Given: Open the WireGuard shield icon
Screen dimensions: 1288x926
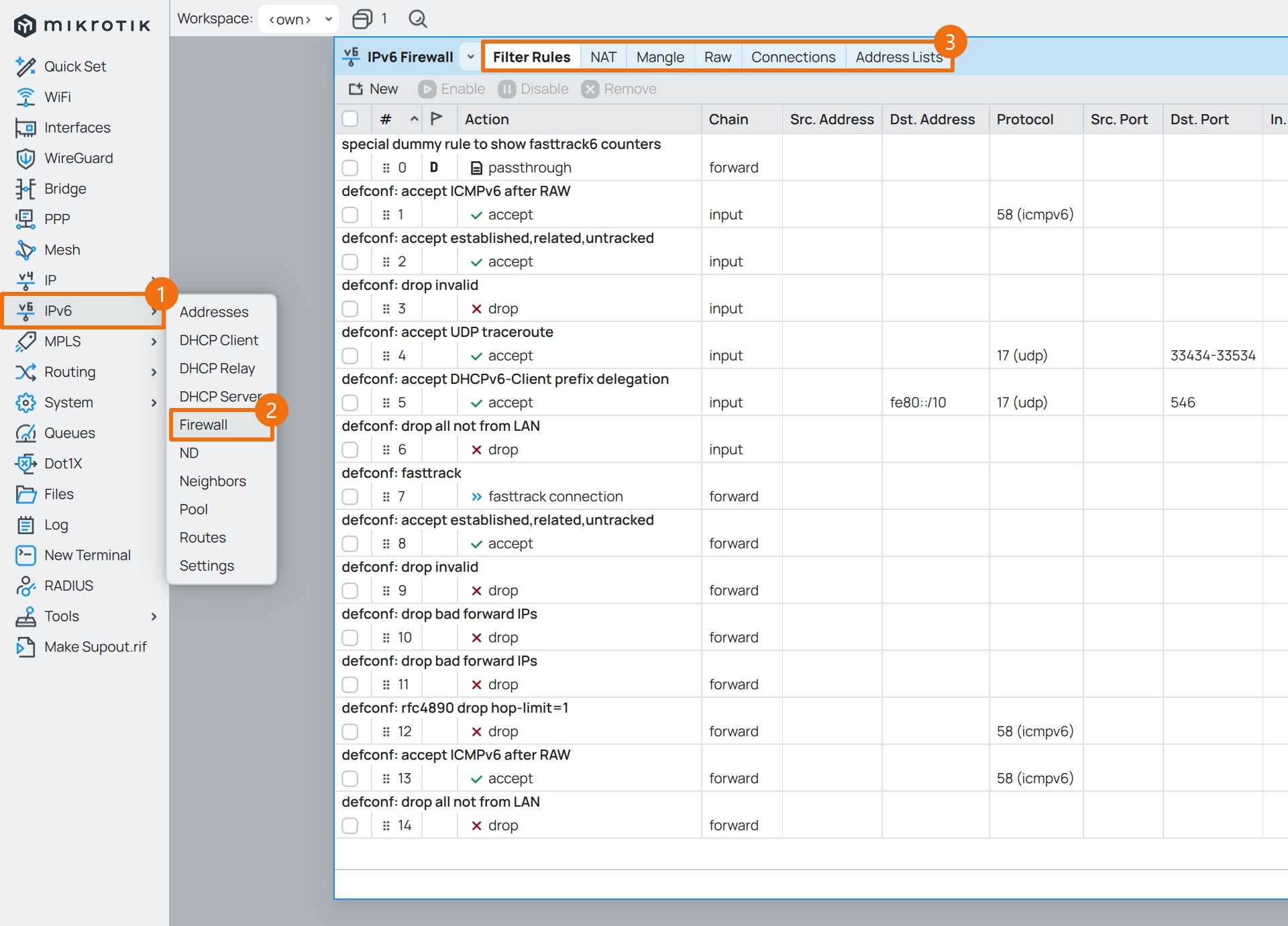Looking at the screenshot, I should click(x=25, y=158).
